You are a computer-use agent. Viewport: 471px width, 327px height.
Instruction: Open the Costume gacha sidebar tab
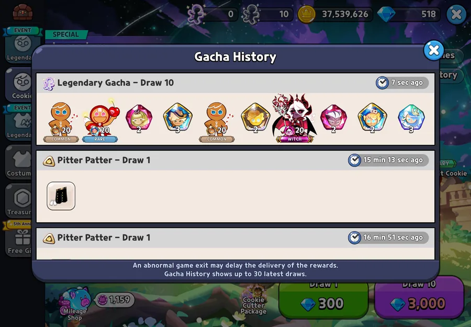coord(19,162)
